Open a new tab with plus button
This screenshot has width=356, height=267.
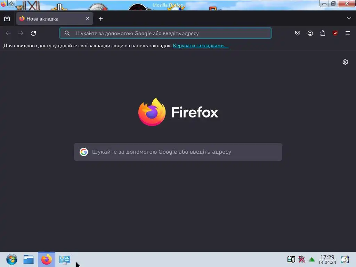click(x=100, y=19)
